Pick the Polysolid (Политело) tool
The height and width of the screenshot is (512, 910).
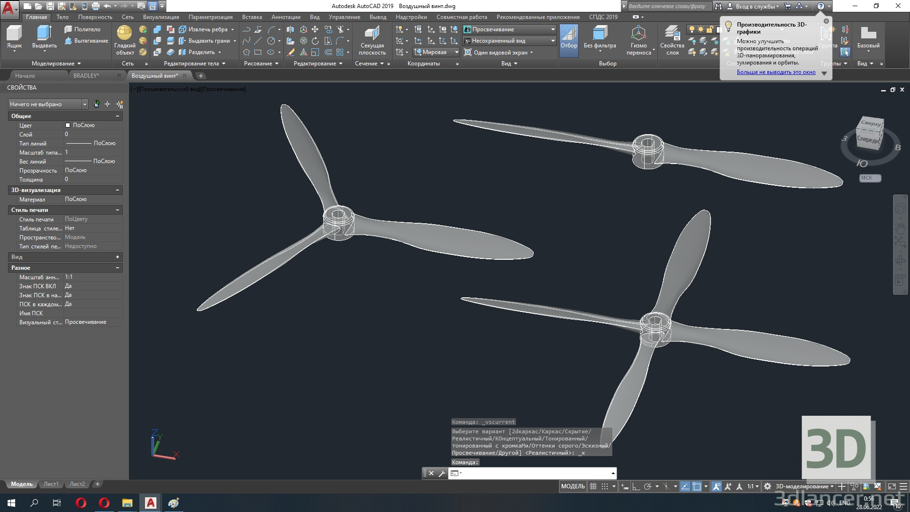[82, 29]
